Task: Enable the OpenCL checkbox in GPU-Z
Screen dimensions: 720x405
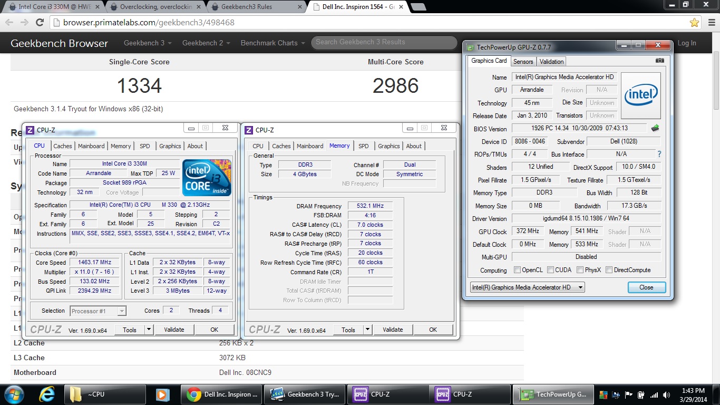Action: (x=517, y=270)
